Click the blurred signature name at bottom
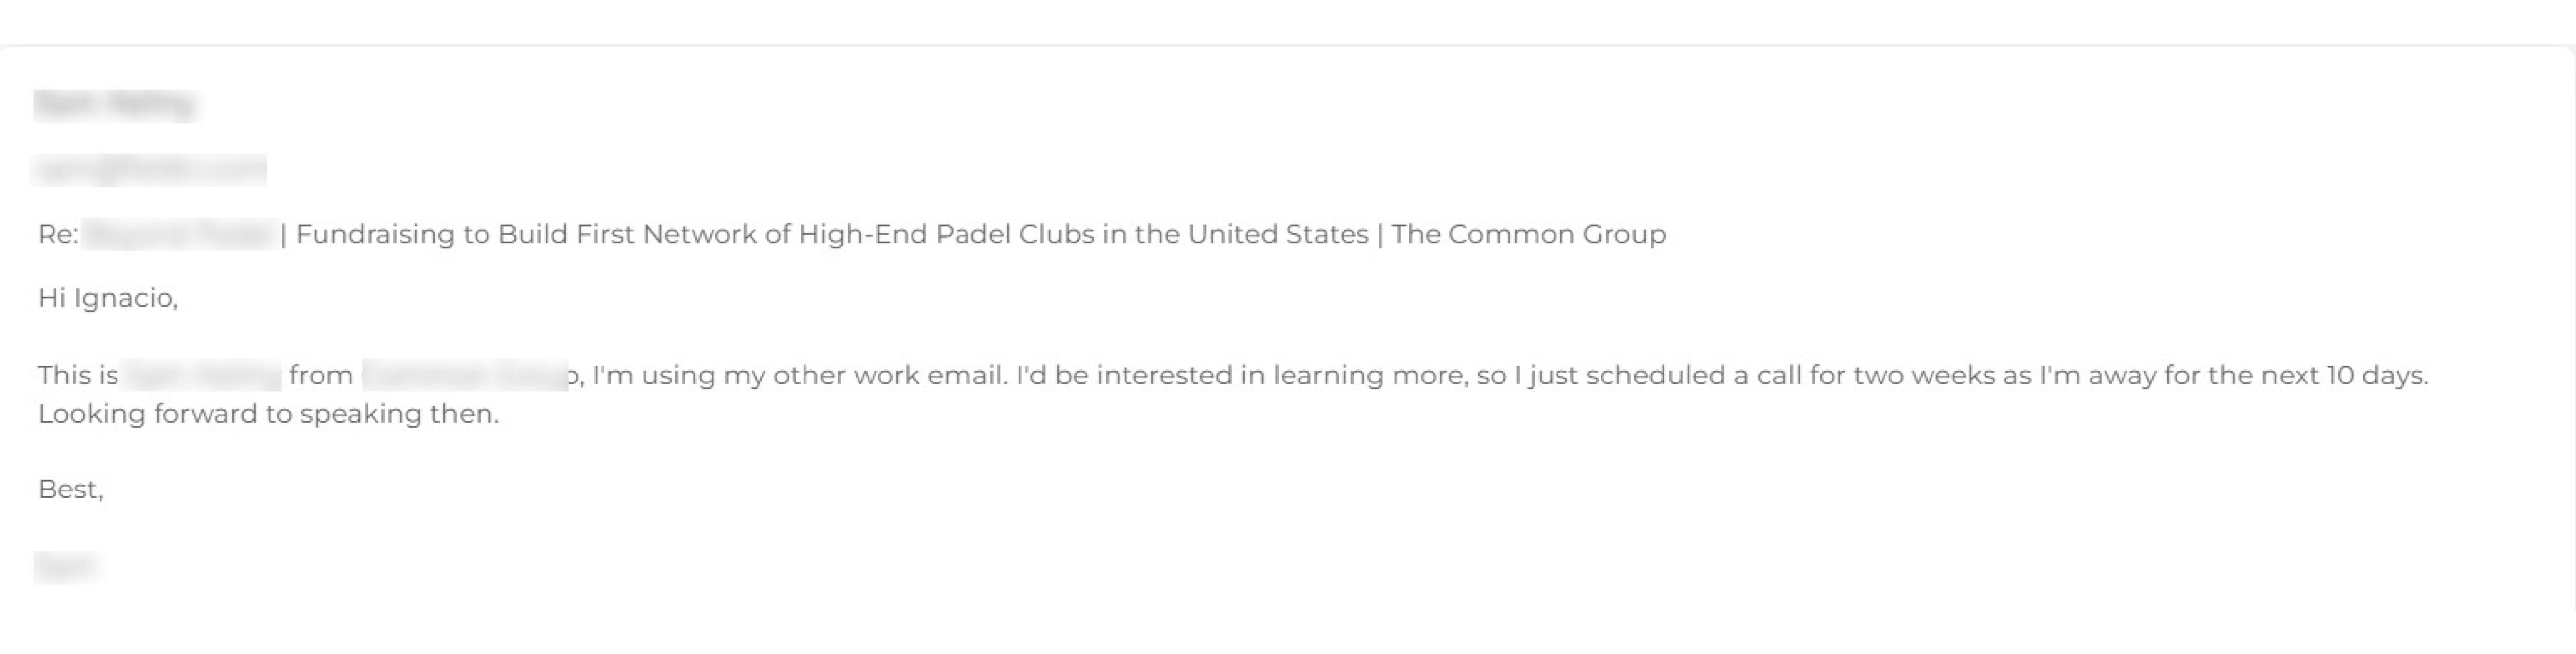2576x654 pixels. (x=65, y=567)
